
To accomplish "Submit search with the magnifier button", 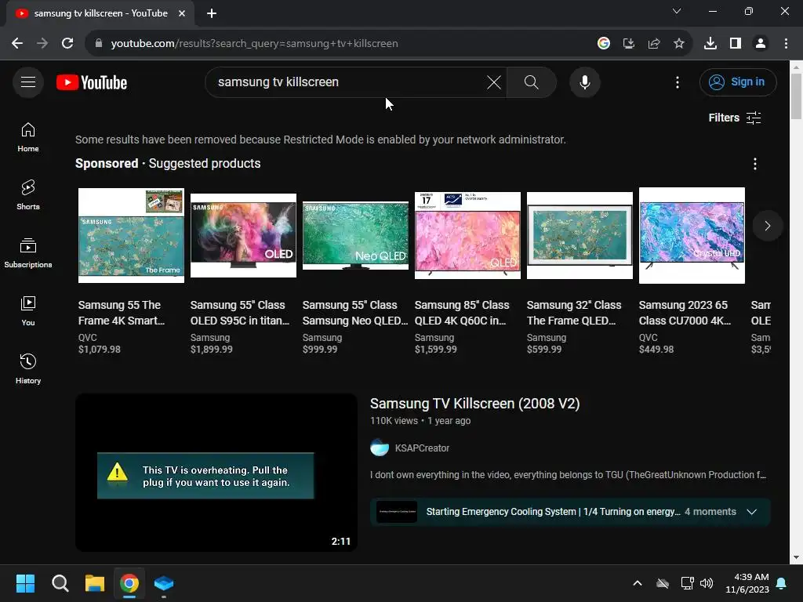I will click(x=532, y=82).
